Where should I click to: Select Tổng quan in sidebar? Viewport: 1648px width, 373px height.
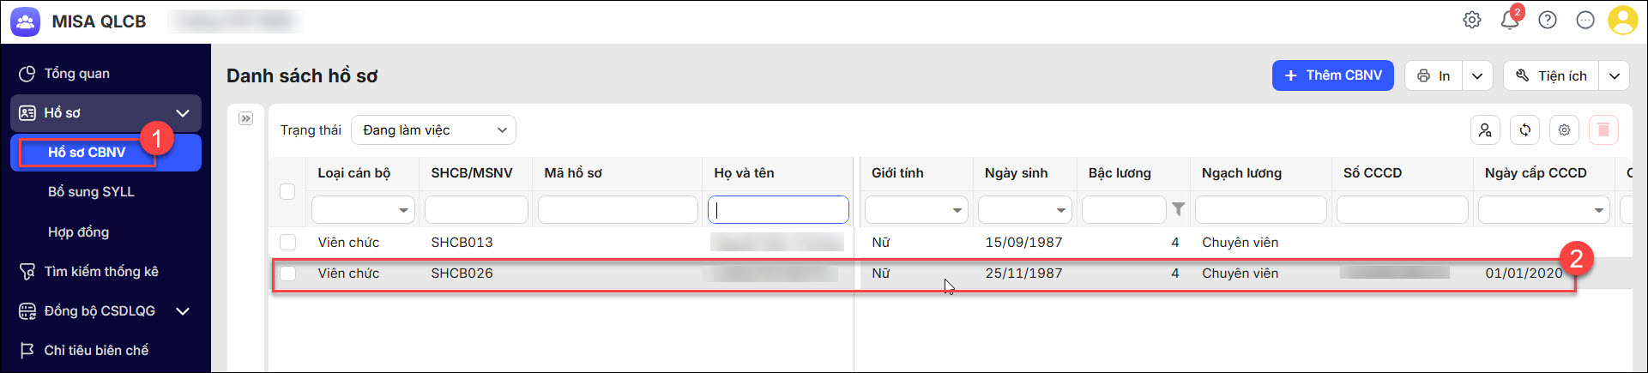point(77,74)
